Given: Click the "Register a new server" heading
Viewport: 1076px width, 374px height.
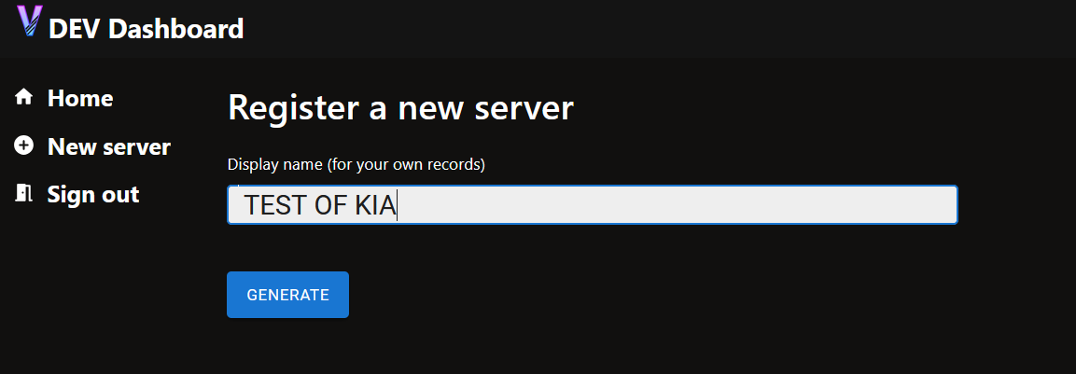Looking at the screenshot, I should pos(400,108).
